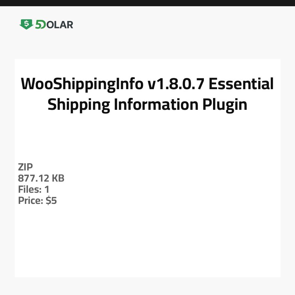The image size is (295, 295).
Task: Click the black bar along the top
Action: point(147,3)
